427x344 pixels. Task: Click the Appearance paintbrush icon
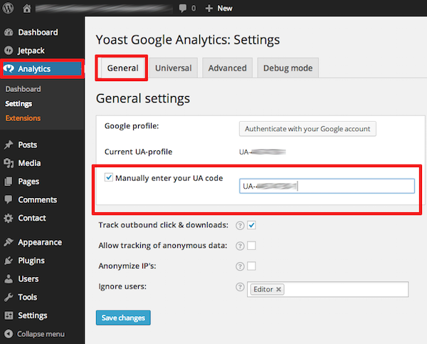tap(9, 242)
